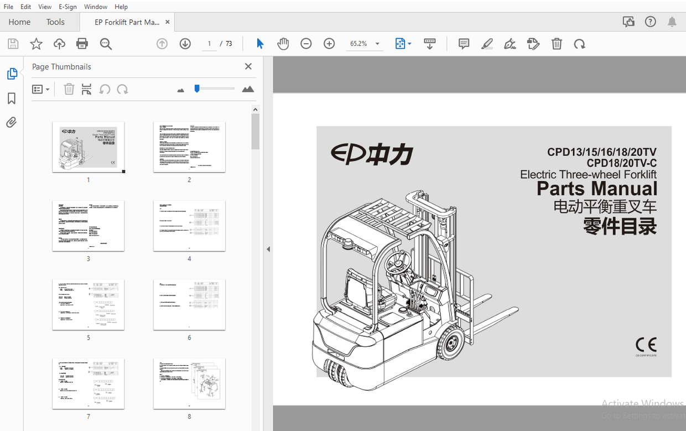686x431 pixels.
Task: Click the Print document icon
Action: click(x=82, y=44)
